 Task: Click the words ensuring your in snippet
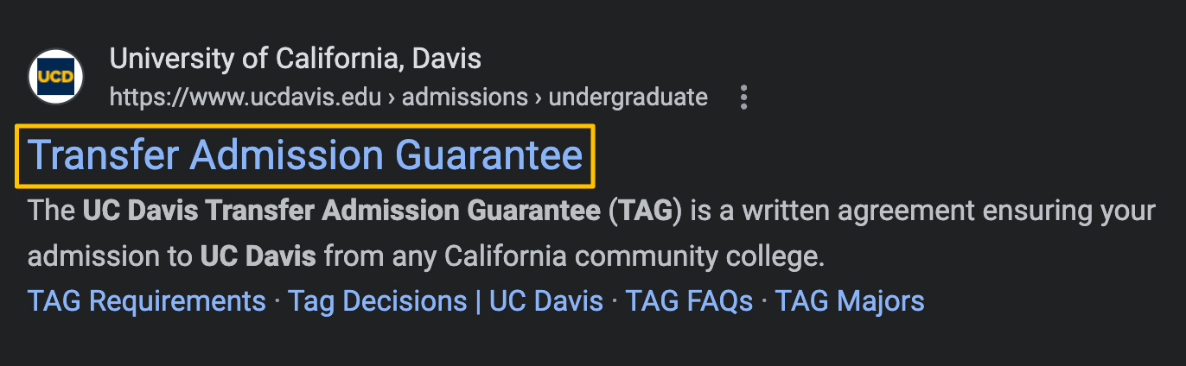[1062, 211]
